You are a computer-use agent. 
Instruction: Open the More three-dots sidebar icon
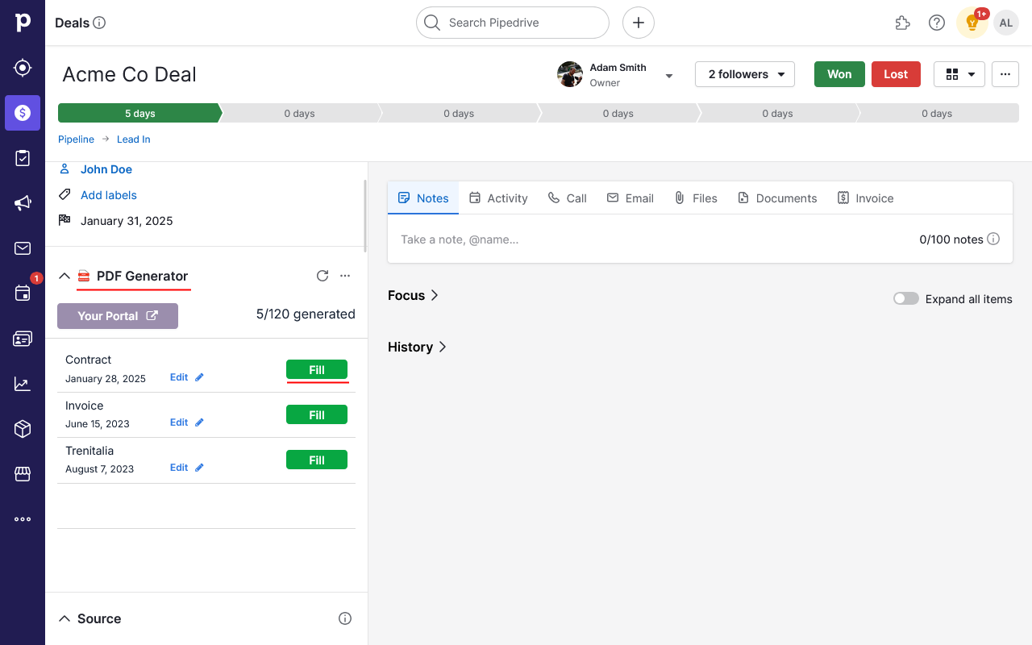23,519
